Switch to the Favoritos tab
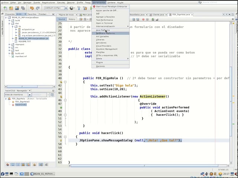Screen dimensions: 238x178 32,14
